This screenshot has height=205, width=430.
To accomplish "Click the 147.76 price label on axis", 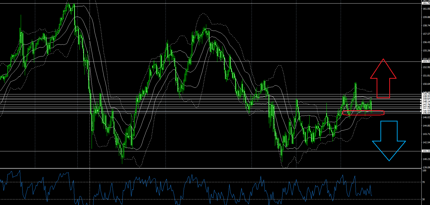I will pyautogui.click(x=426, y=105).
